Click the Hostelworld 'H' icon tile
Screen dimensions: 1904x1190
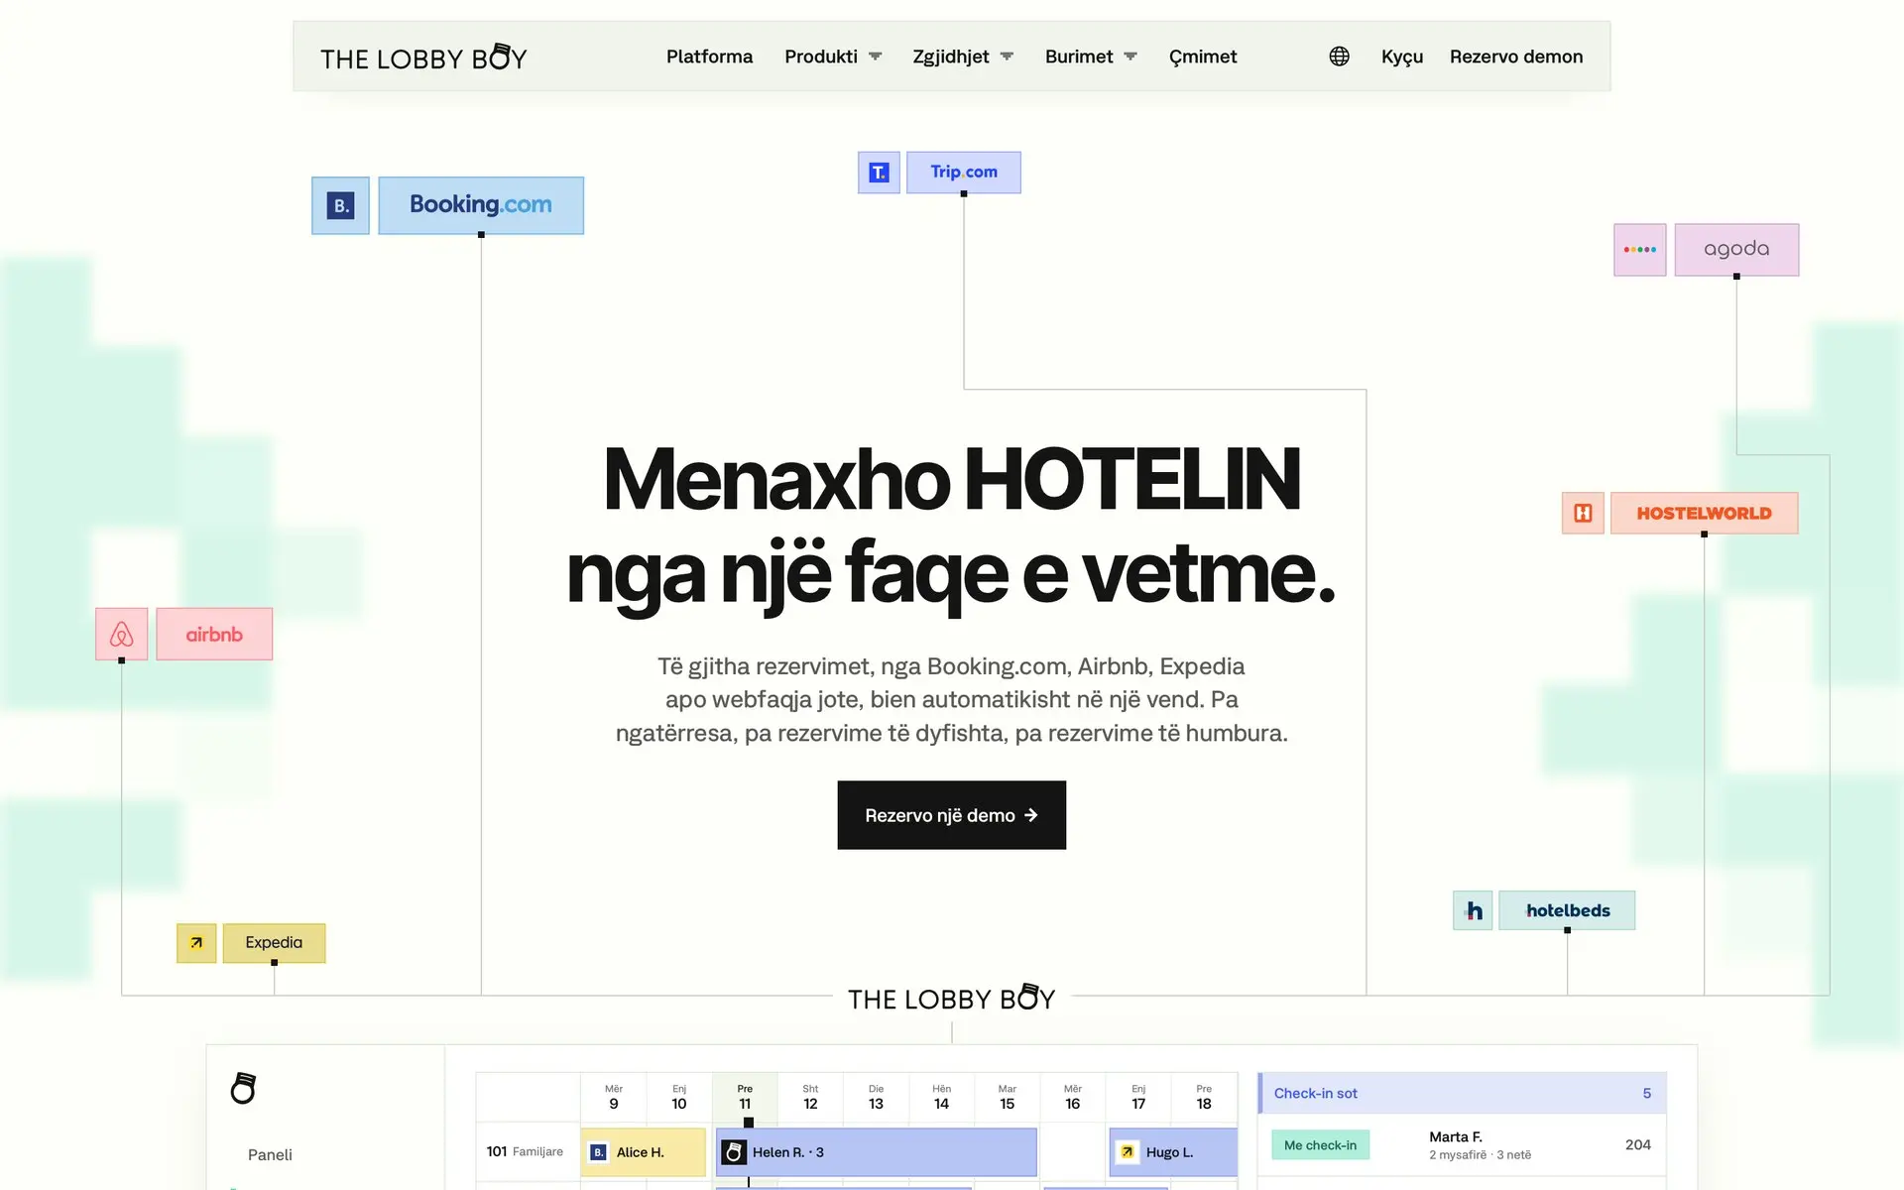[x=1583, y=513]
